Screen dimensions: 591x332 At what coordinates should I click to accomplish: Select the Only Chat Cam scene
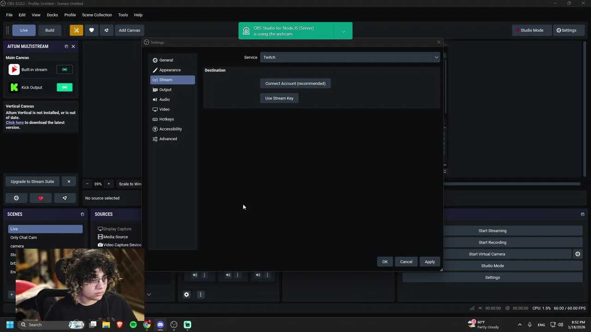tap(45, 237)
